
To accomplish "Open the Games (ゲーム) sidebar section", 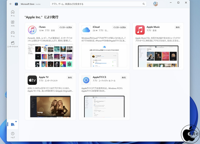I will (x=12, y=34).
